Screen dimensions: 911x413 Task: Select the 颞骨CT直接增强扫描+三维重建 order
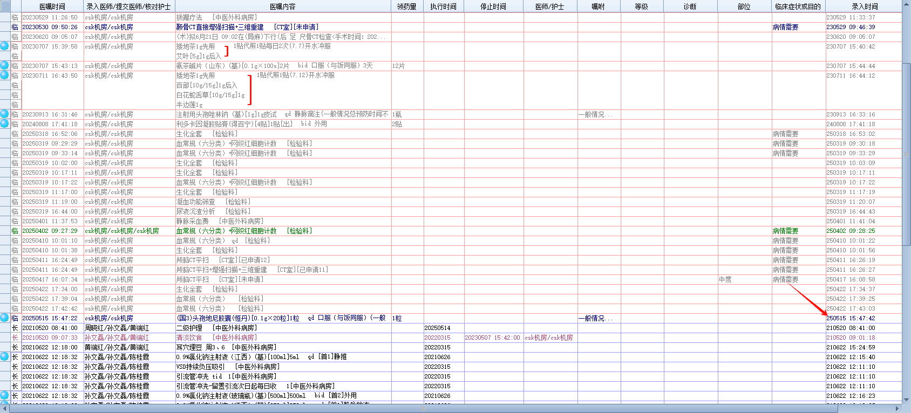point(247,27)
